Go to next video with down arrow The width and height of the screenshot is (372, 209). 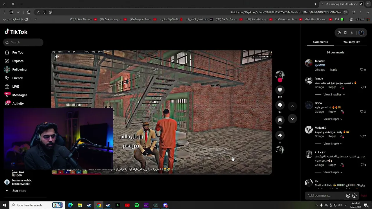(292, 119)
